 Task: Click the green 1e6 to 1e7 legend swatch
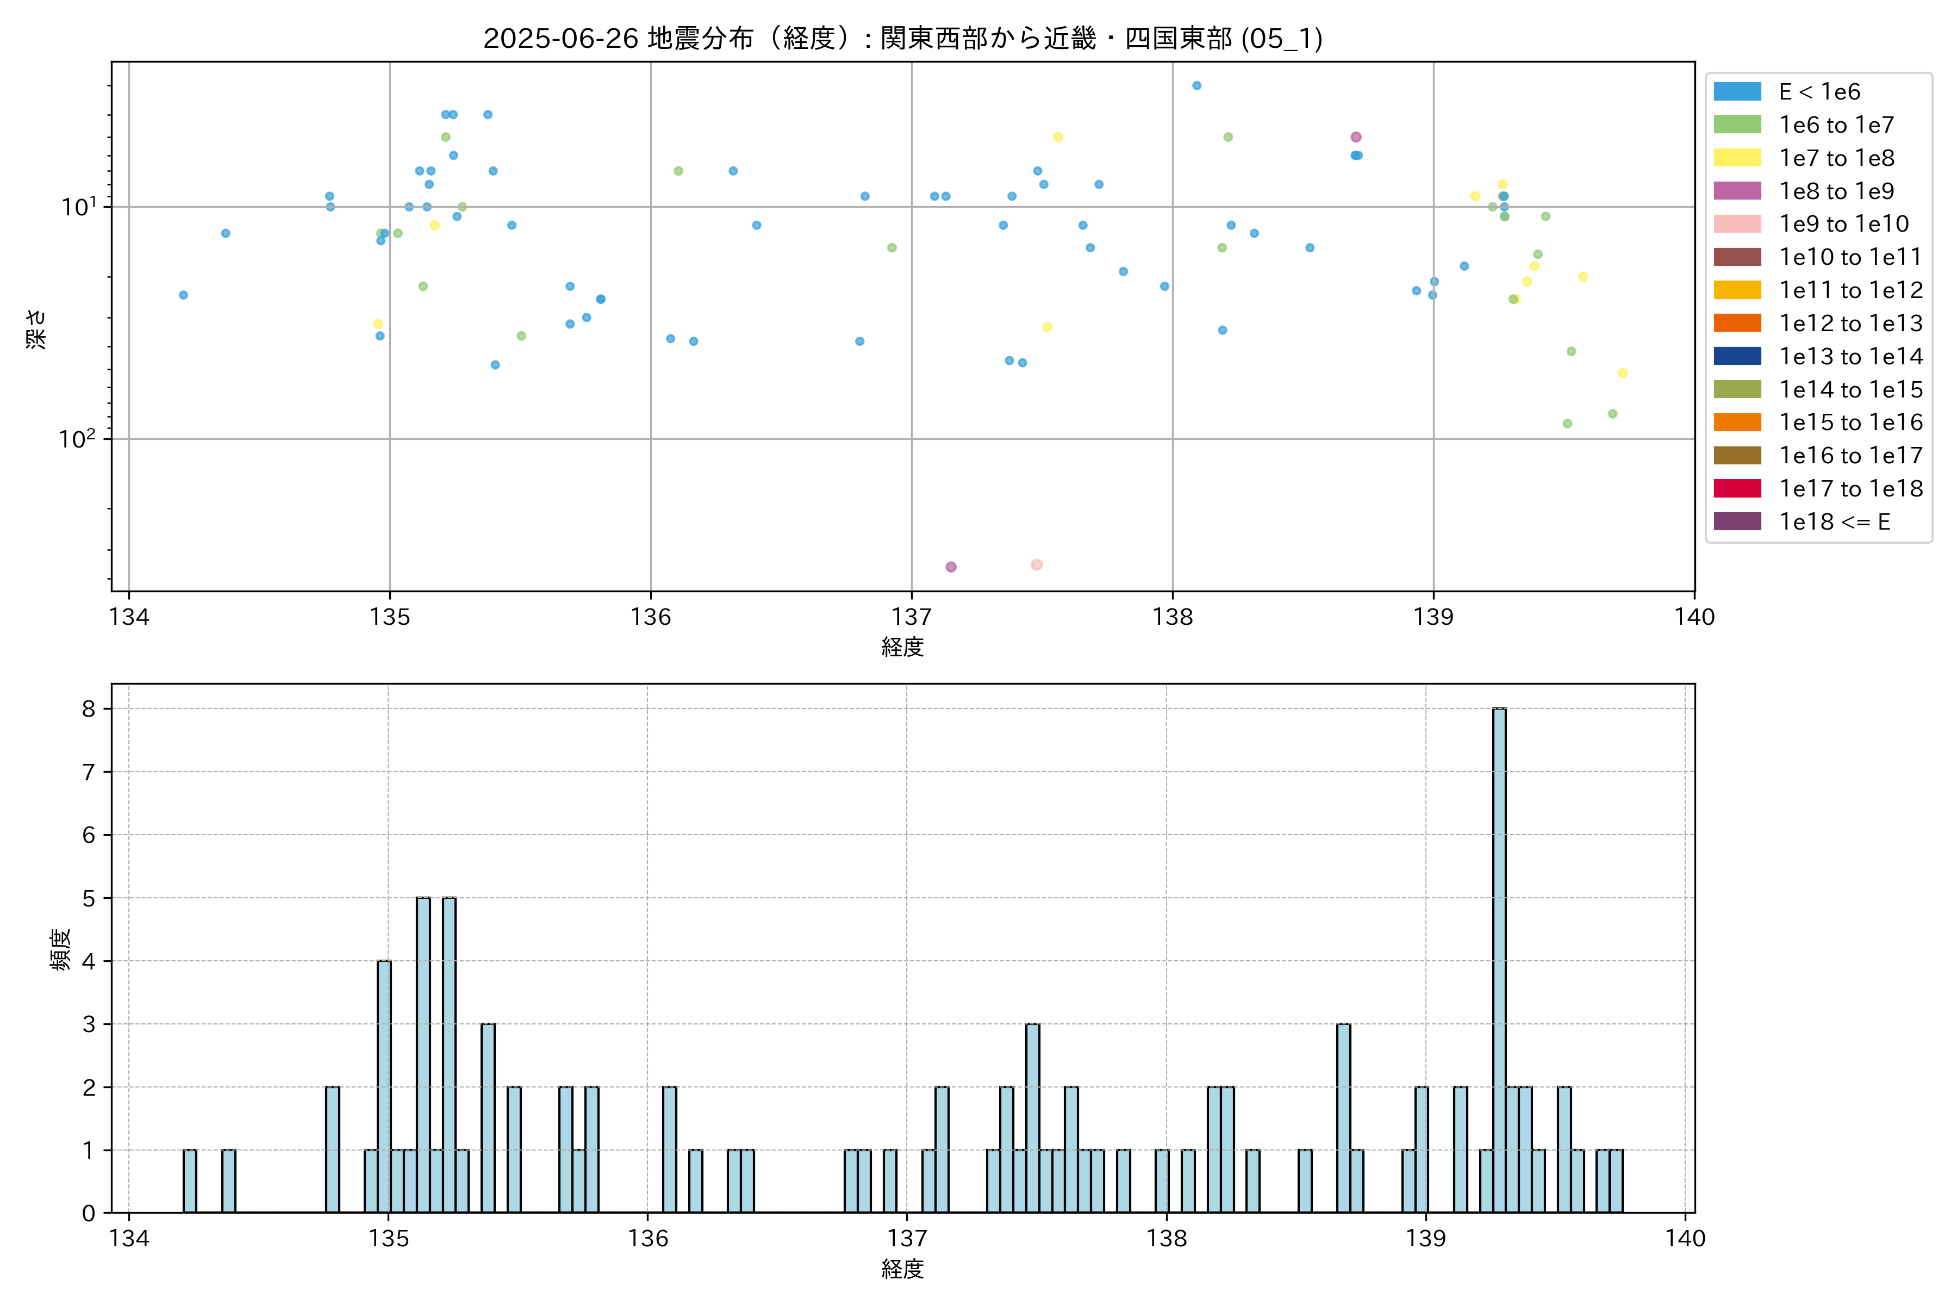pyautogui.click(x=1736, y=125)
